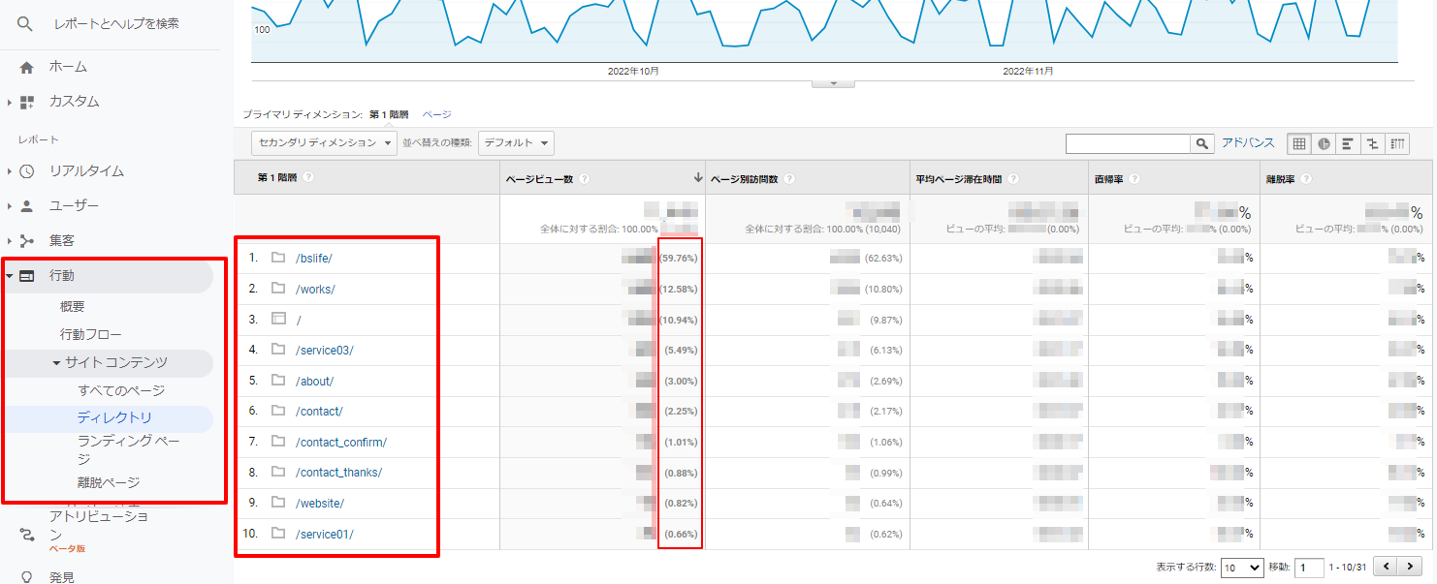Switch to the comparison view icon
The height and width of the screenshot is (584, 1437).
[x=1373, y=143]
